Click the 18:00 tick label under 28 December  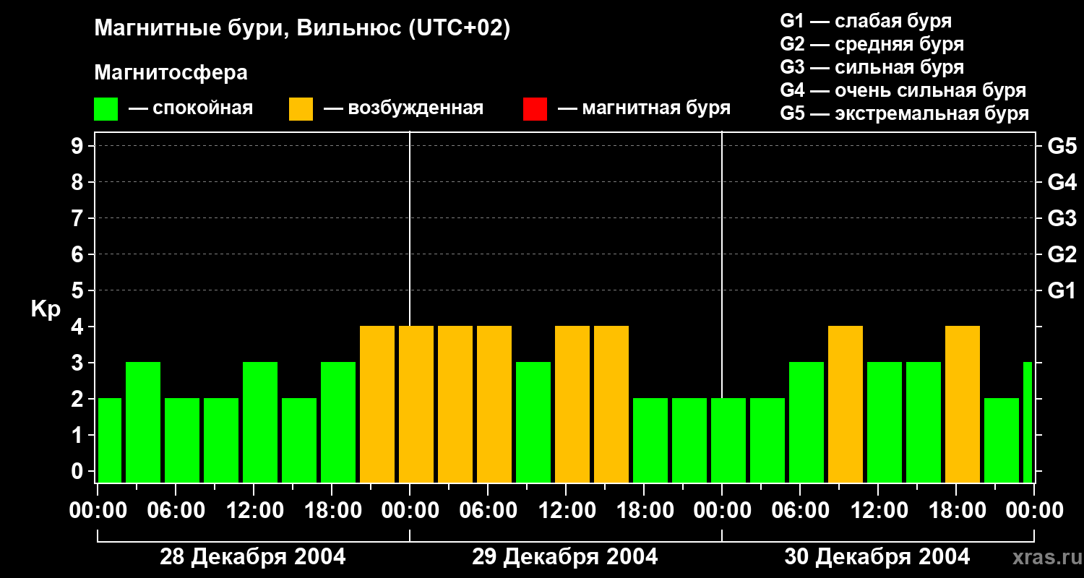tap(332, 511)
